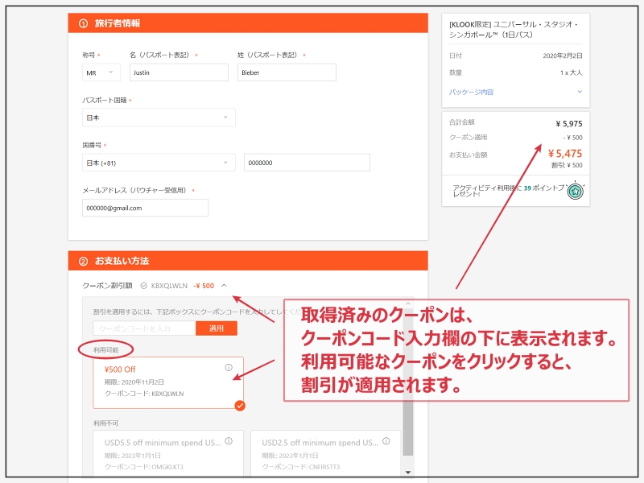Open country code dropdown 日本 (+81)
The width and height of the screenshot is (644, 483).
point(159,163)
